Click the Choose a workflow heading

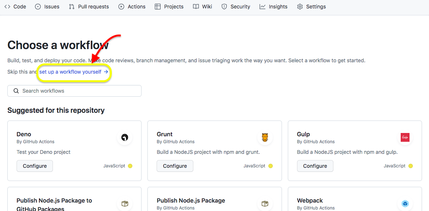[58, 45]
